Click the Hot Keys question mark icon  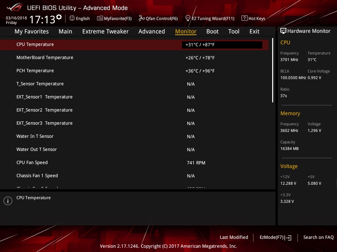[x=245, y=18]
